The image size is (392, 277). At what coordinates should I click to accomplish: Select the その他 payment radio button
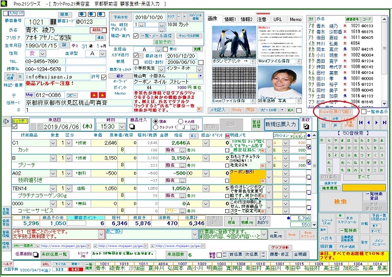(181, 121)
